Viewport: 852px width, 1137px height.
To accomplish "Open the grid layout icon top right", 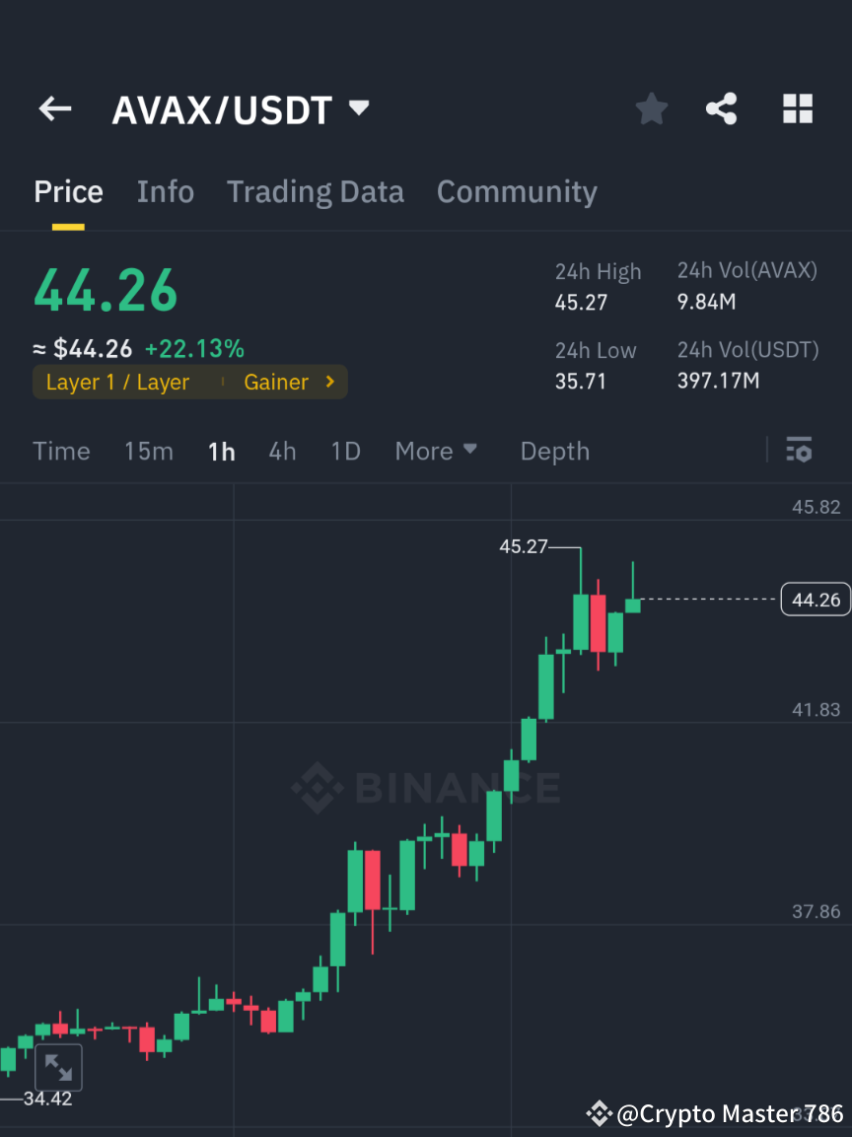I will point(797,108).
